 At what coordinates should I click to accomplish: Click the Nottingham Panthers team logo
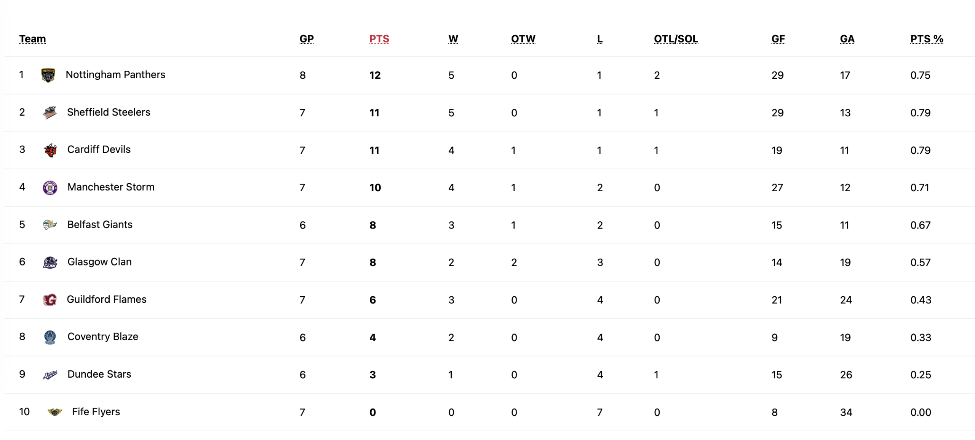click(48, 75)
